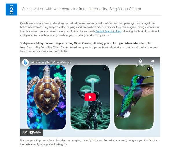Click the Share arrow icon on video

coord(152,61)
